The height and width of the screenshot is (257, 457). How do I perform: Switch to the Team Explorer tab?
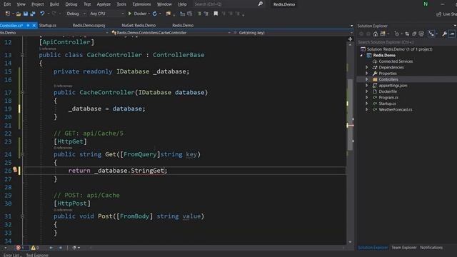404,248
